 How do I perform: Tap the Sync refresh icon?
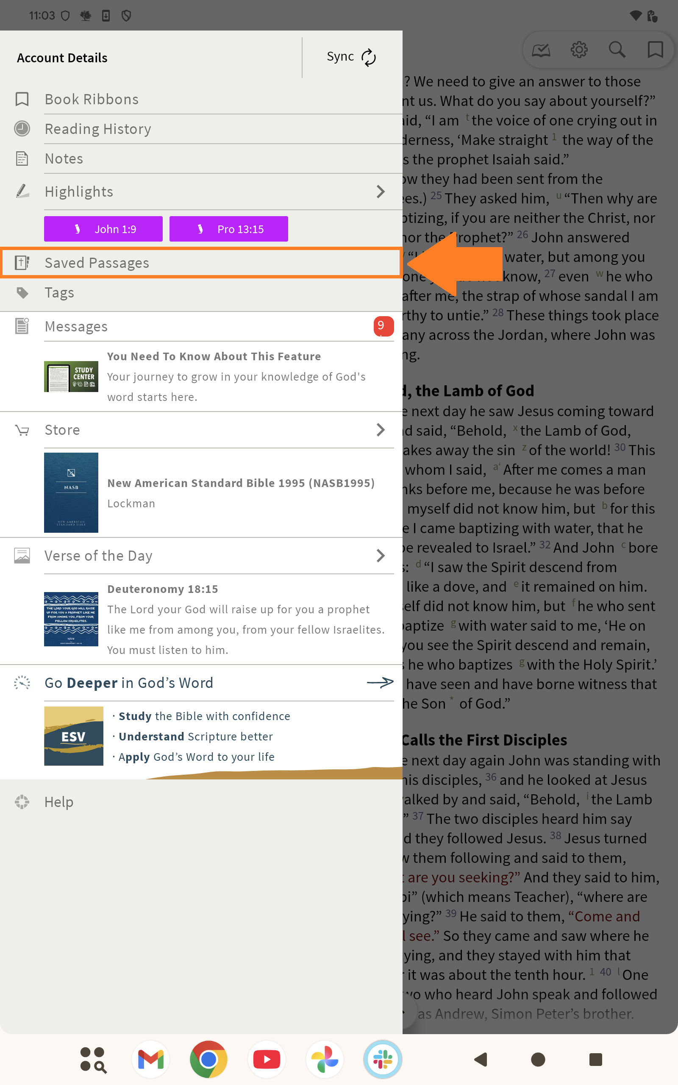pyautogui.click(x=368, y=57)
